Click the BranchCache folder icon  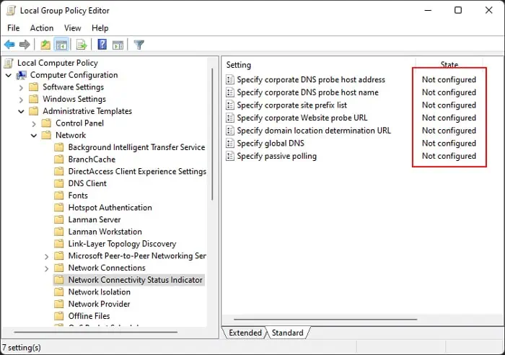click(x=59, y=159)
